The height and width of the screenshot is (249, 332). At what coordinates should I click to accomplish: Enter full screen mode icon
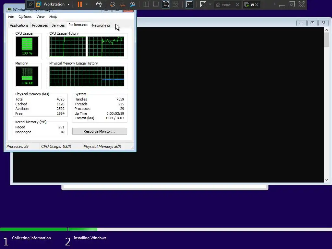click(x=166, y=4)
